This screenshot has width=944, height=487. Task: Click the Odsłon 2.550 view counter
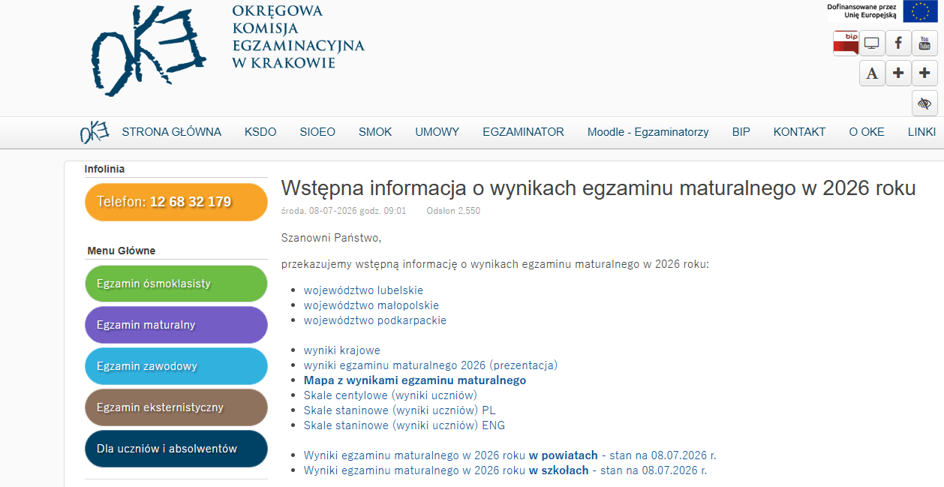pyautogui.click(x=453, y=211)
